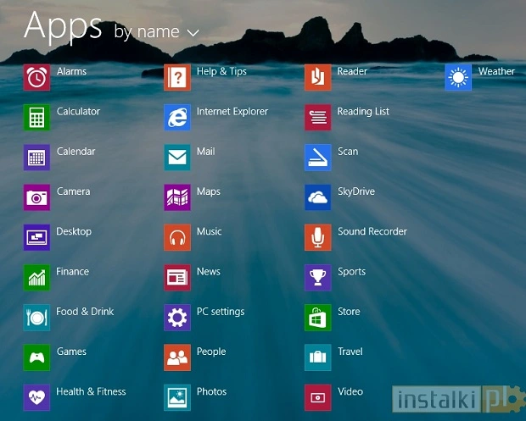
Task: Open the Sports trophy icon
Action: 318,277
